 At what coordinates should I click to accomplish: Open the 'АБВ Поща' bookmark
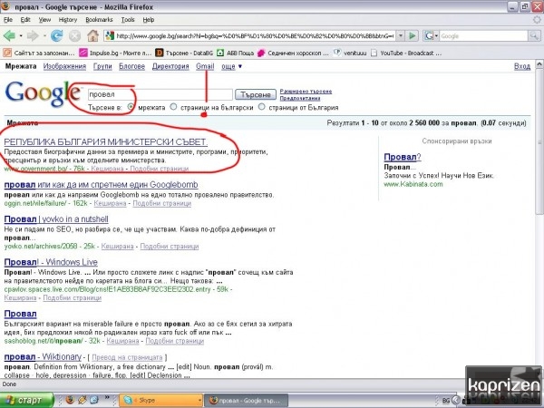(x=235, y=53)
